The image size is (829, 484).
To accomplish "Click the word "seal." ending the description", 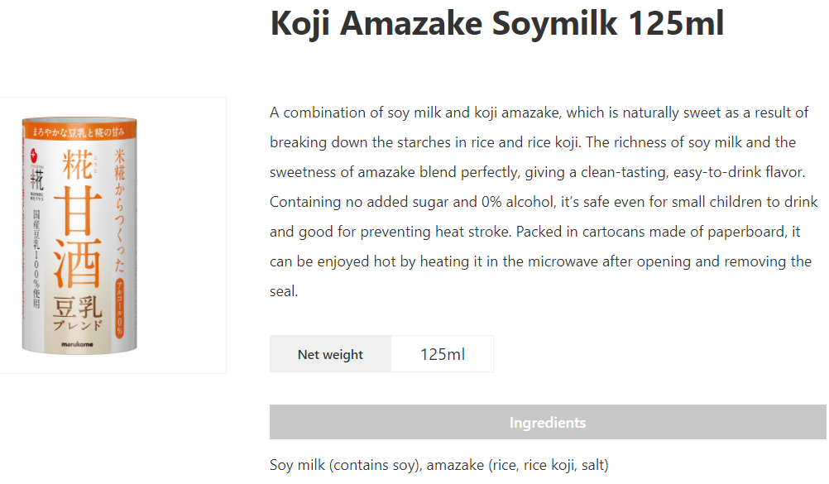I will pyautogui.click(x=284, y=291).
